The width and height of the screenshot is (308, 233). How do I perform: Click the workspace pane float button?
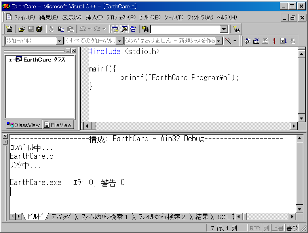click(68, 51)
